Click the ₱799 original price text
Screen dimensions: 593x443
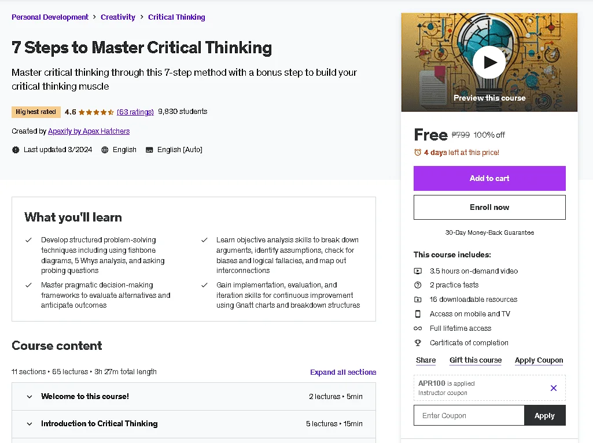(x=461, y=135)
